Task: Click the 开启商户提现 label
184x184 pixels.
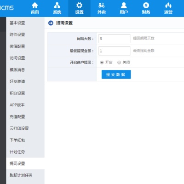Action: 82,63
